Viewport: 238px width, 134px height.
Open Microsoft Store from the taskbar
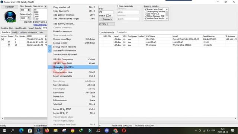30,131
